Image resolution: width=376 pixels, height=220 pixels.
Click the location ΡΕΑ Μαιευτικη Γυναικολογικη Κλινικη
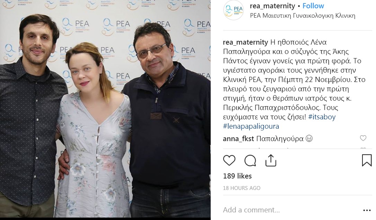pyautogui.click(x=303, y=16)
